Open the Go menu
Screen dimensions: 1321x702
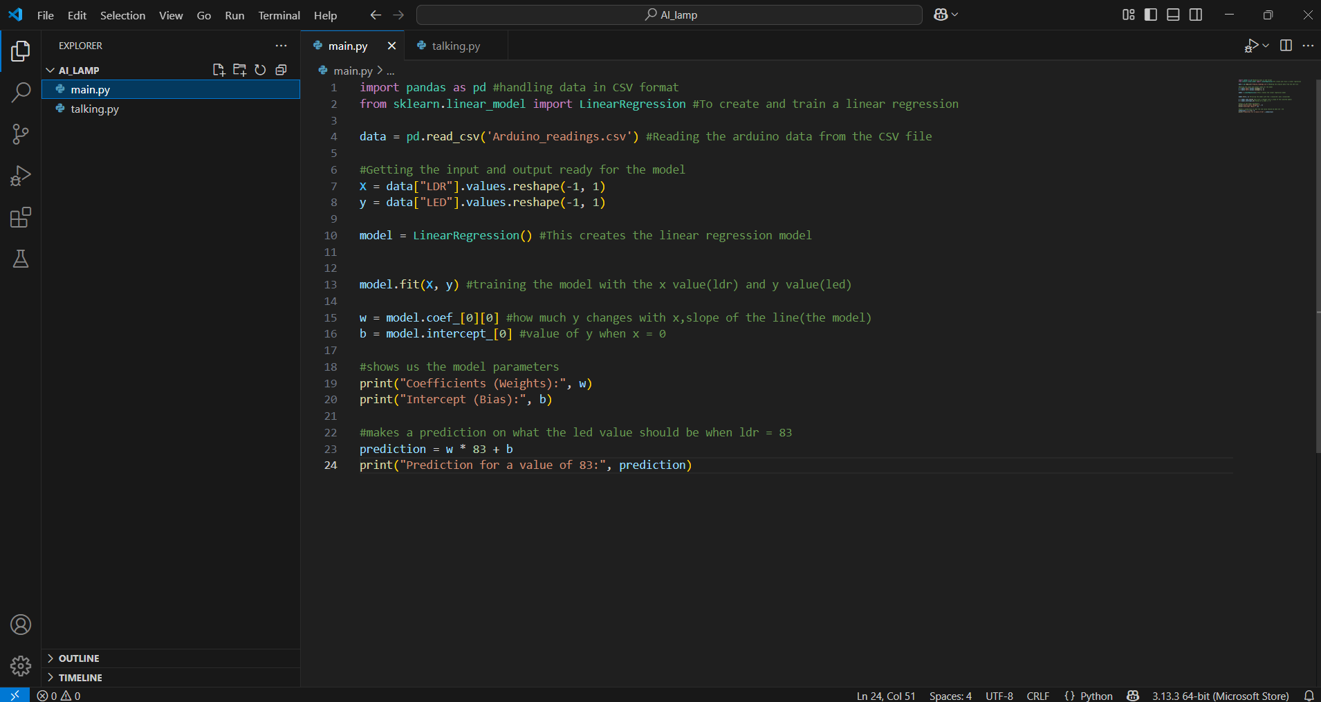[x=203, y=15]
